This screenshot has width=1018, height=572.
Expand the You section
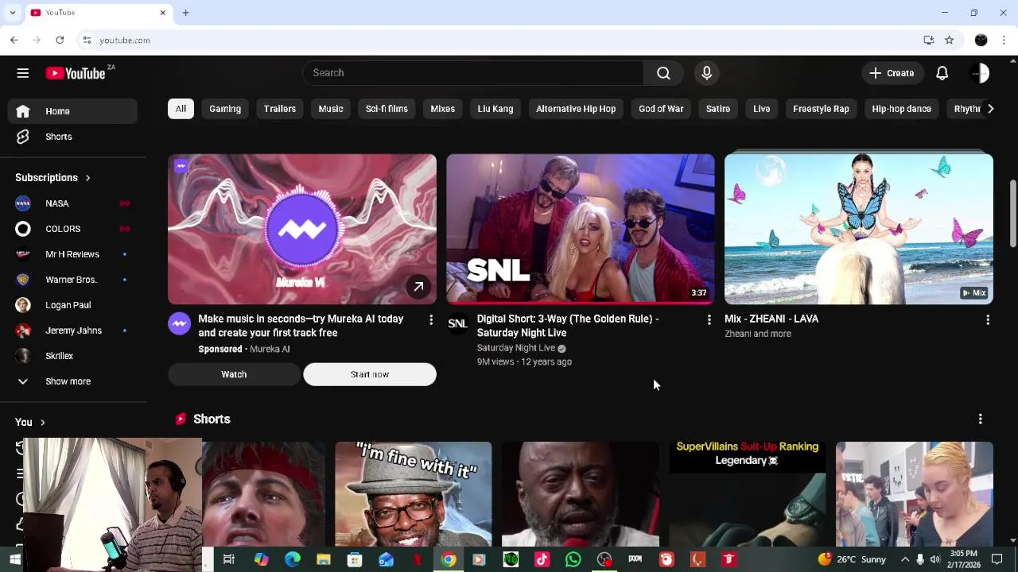[x=30, y=422]
